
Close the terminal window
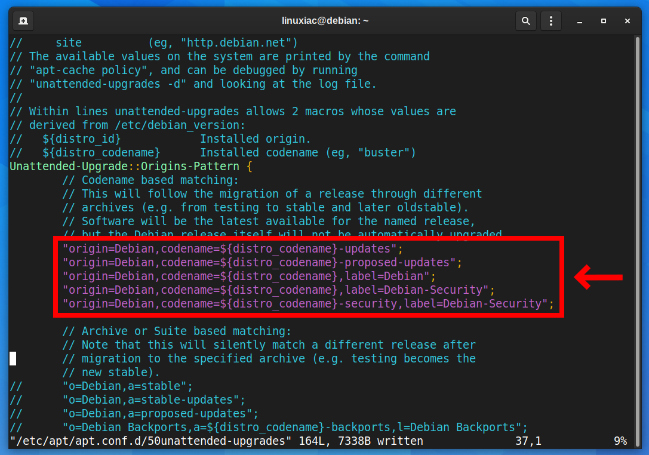point(628,21)
